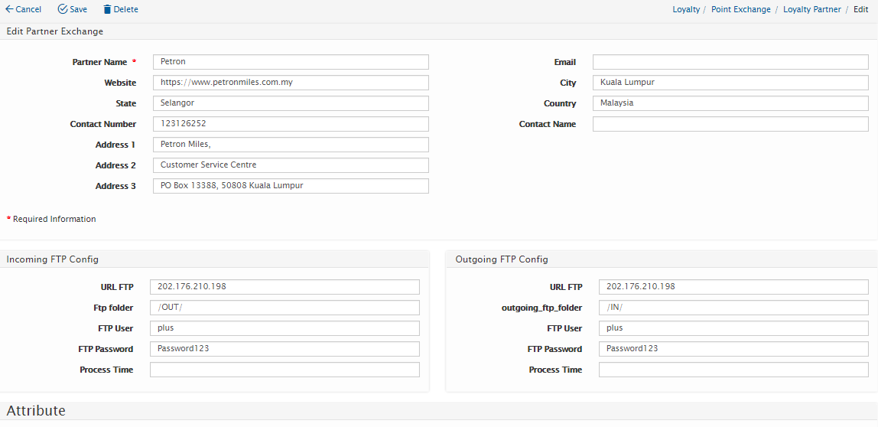Image resolution: width=878 pixels, height=427 pixels.
Task: Select the Incoming Ftp folder field
Action: [285, 308]
